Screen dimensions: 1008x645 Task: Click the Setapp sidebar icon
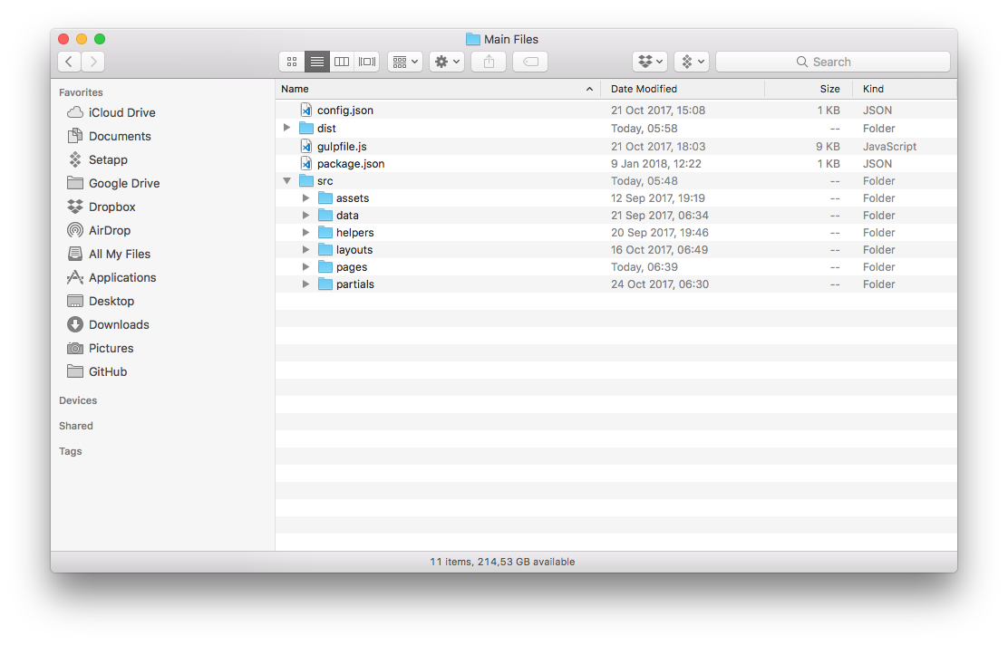pos(75,159)
